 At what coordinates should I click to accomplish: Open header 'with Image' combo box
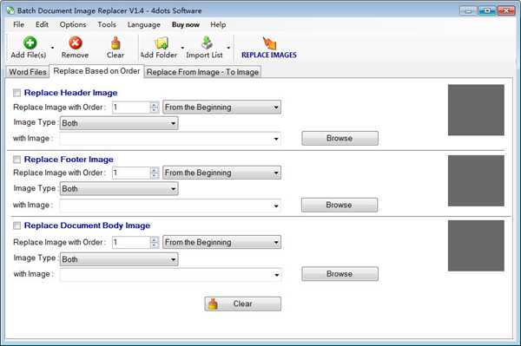point(170,139)
